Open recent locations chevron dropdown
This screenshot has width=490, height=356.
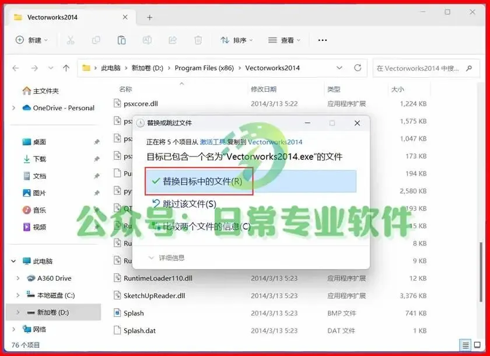pyautogui.click(x=51, y=68)
